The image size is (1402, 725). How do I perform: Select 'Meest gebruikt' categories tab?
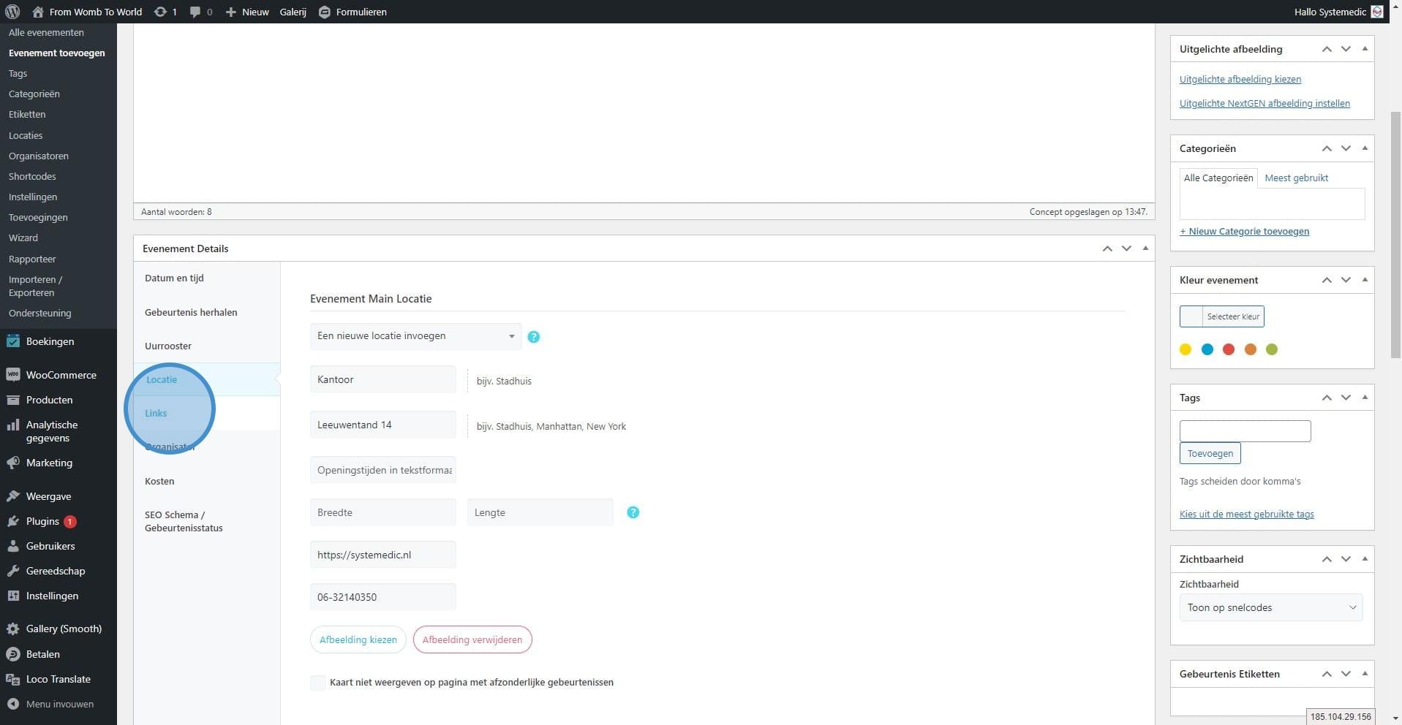[1296, 178]
